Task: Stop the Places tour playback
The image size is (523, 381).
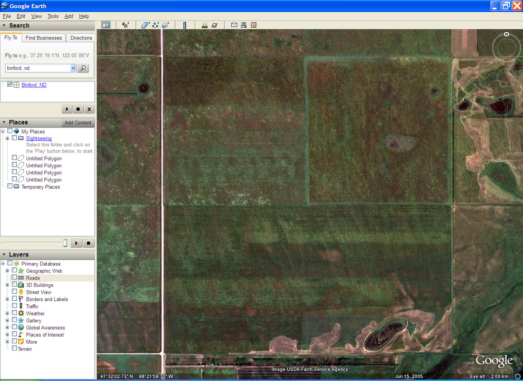Action: pyautogui.click(x=89, y=243)
